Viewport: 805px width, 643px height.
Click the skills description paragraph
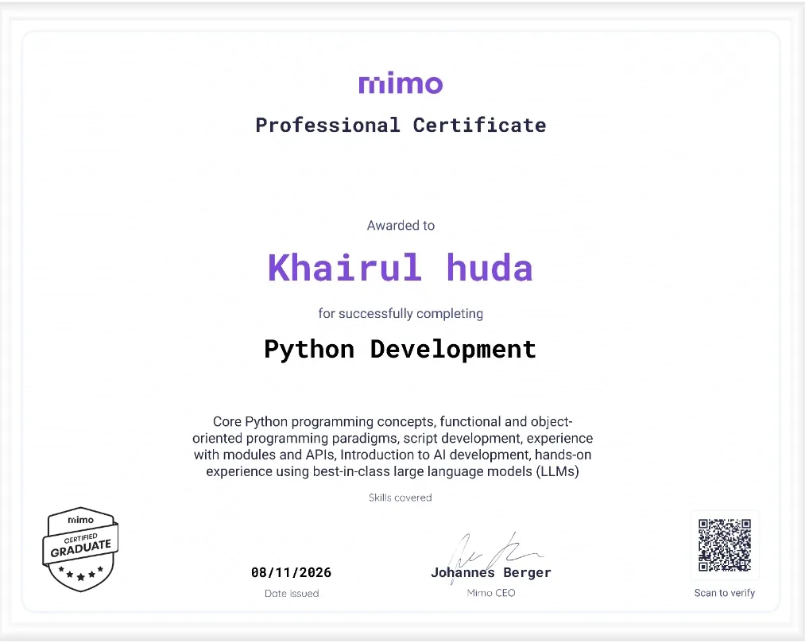[393, 447]
